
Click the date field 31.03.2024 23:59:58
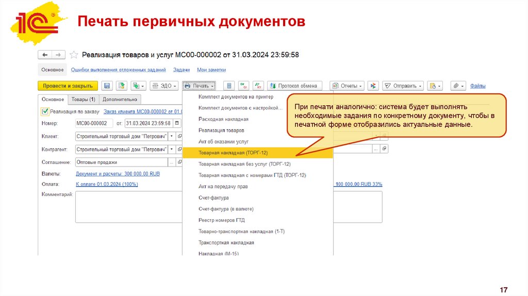(148, 123)
